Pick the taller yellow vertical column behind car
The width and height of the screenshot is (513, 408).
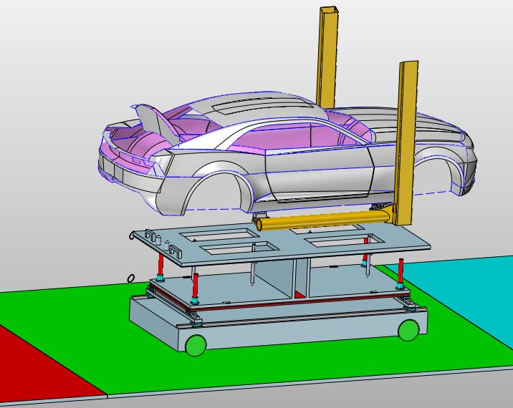327,58
